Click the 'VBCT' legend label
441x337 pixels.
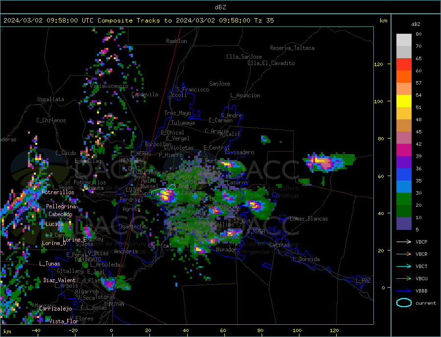[421, 266]
